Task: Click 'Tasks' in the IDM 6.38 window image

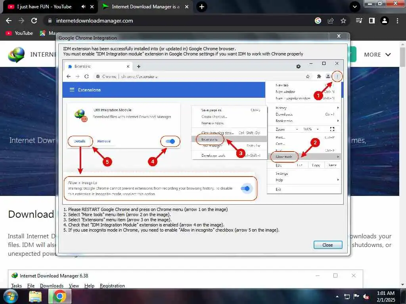Action: [16, 286]
